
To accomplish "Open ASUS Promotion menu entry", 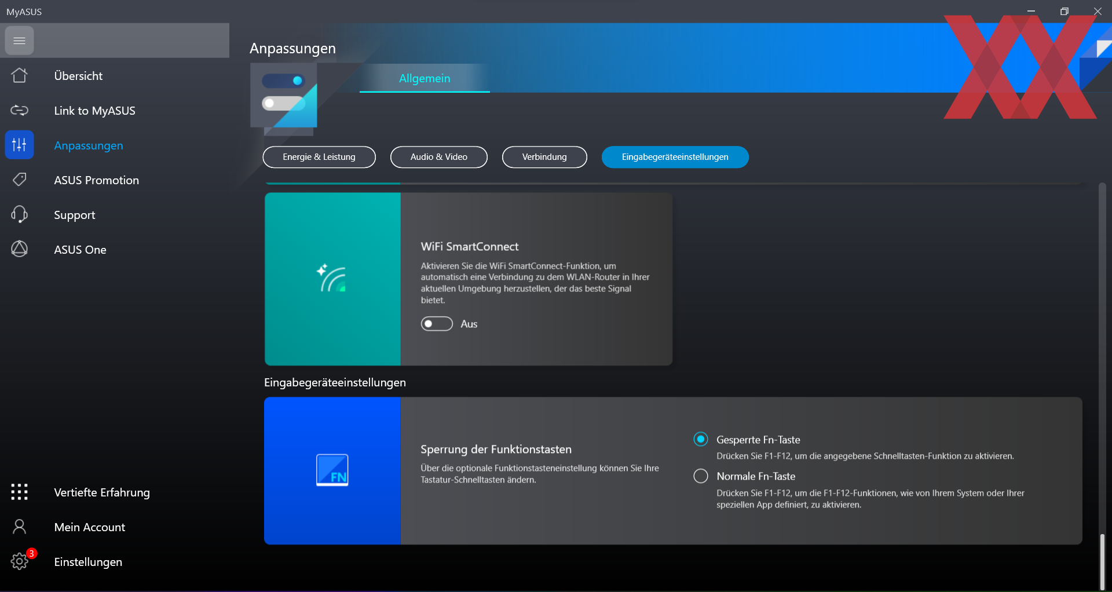I will click(96, 180).
